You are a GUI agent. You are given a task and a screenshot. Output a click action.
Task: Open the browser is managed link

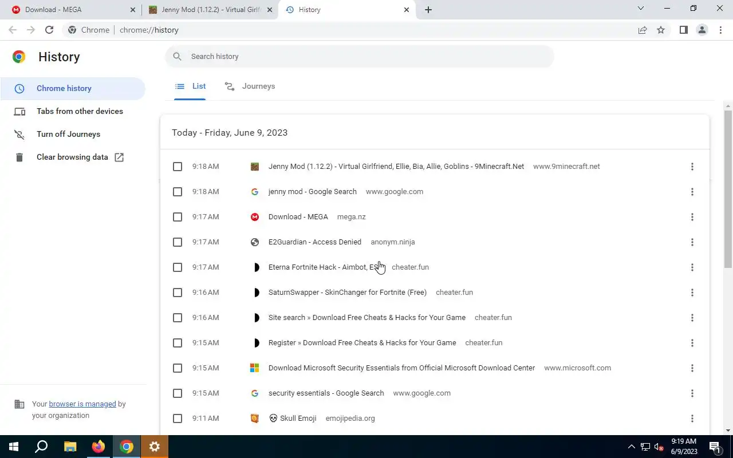82,404
